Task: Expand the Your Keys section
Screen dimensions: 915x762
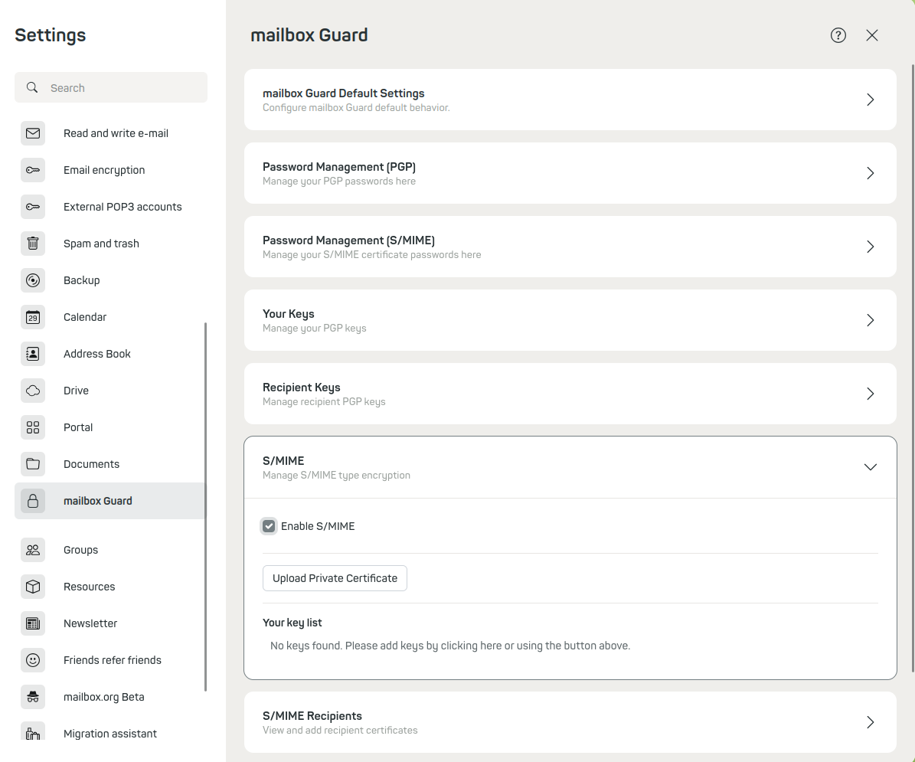Action: tap(870, 320)
